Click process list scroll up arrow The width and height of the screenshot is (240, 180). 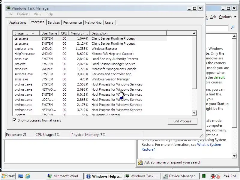(194, 33)
